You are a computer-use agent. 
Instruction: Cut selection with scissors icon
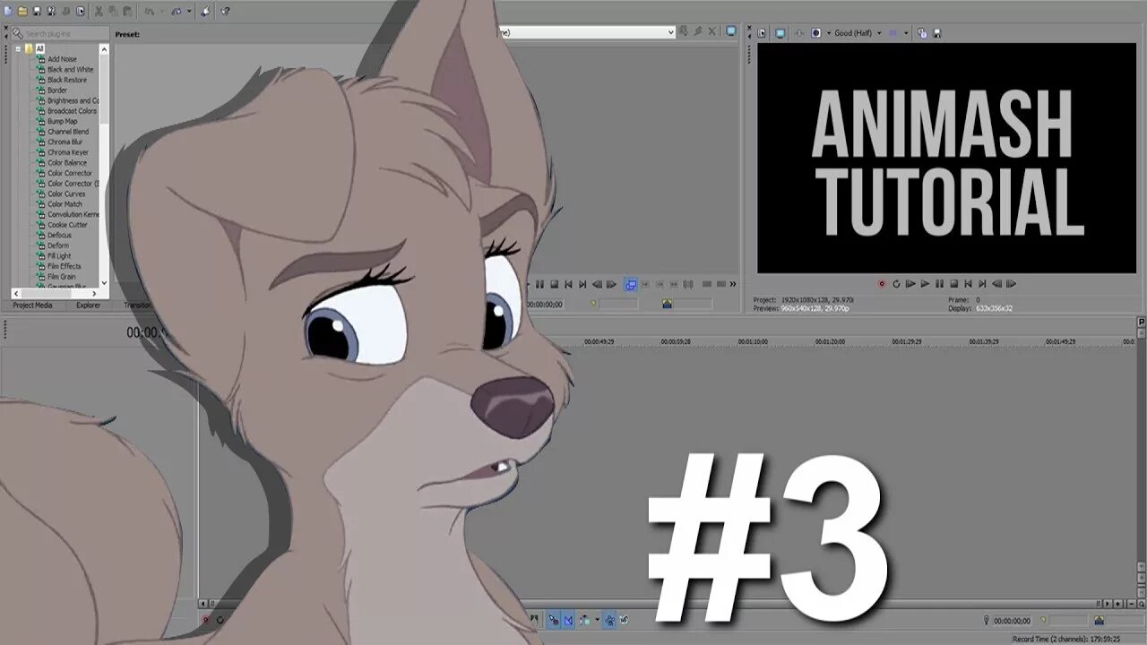[98, 11]
